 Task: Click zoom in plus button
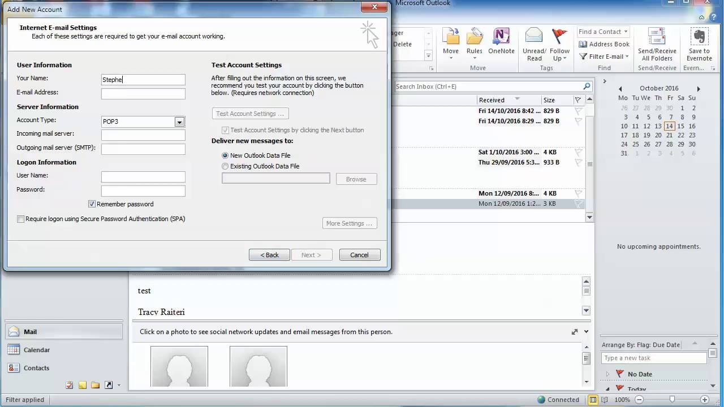705,400
